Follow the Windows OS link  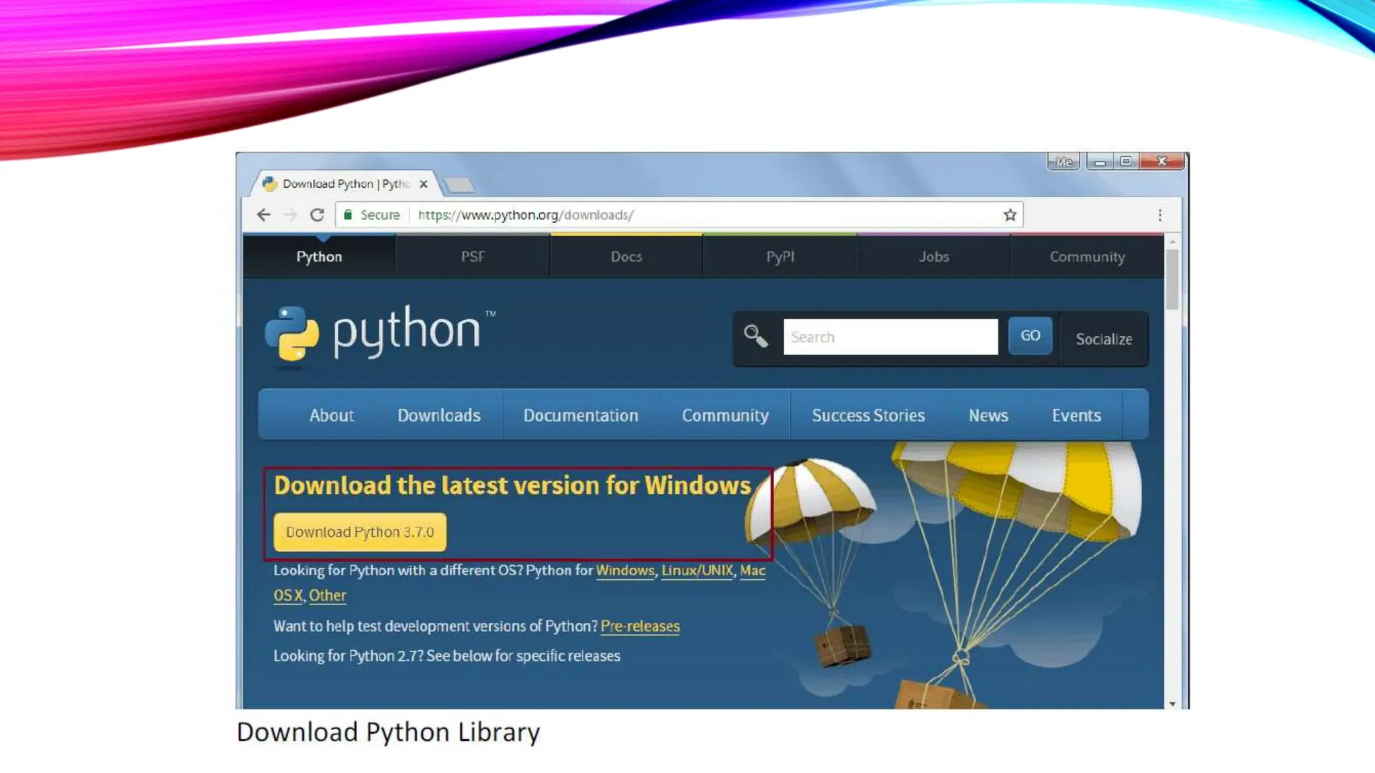click(625, 570)
